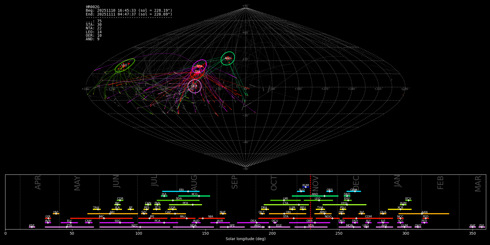Image resolution: width=490 pixels, height=245 pixels.
Task: Click the HR002G station title text
Action: (x=93, y=7)
